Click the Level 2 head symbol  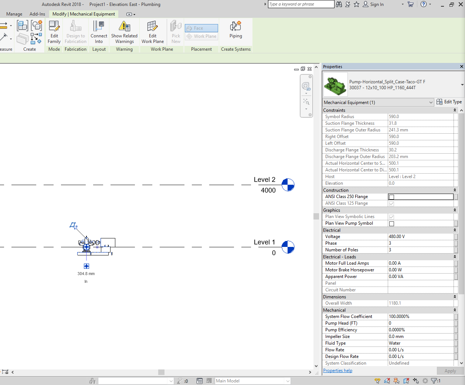pyautogui.click(x=288, y=185)
